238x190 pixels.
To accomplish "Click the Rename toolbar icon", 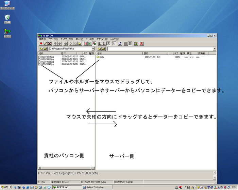I will [75, 44].
